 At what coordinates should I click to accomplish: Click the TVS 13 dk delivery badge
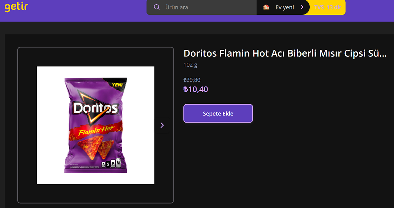(x=327, y=7)
